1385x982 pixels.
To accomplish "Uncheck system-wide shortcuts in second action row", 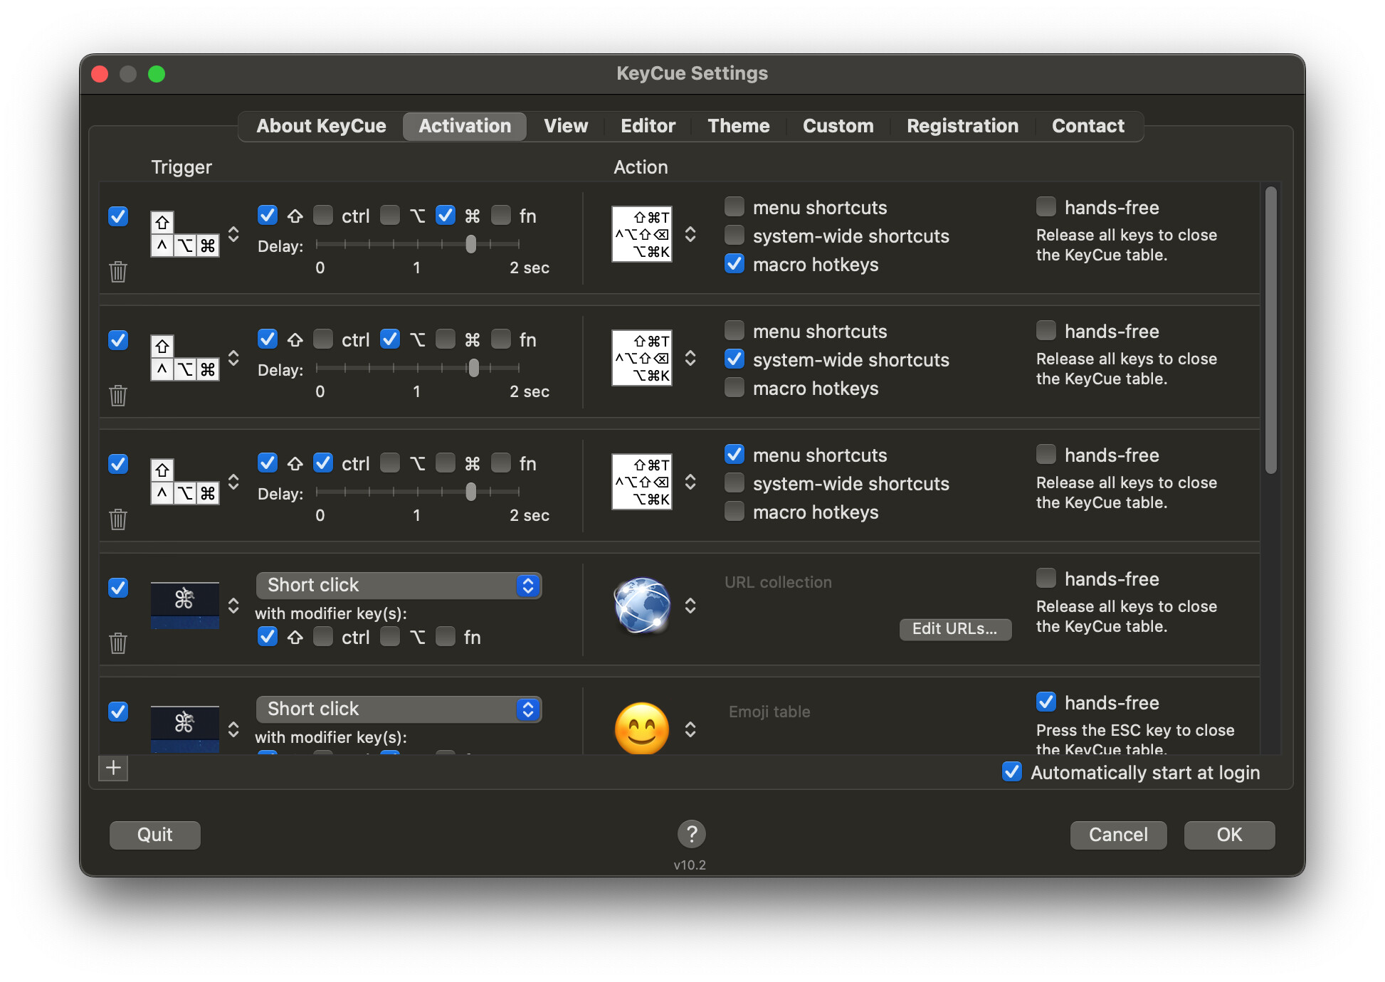I will [734, 359].
